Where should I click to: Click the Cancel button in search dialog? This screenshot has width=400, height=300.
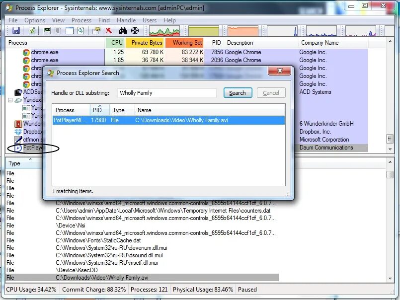pyautogui.click(x=271, y=93)
